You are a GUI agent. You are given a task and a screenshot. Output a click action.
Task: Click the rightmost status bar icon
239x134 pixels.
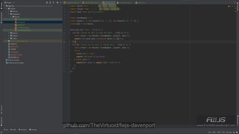(x=237, y=133)
